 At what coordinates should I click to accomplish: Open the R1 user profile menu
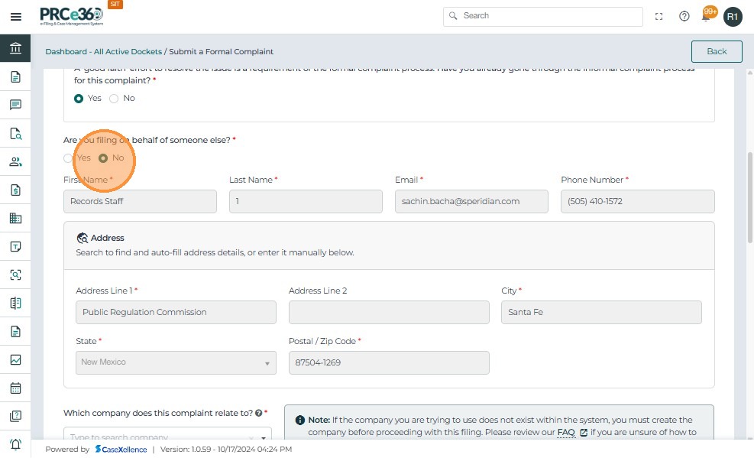click(733, 16)
